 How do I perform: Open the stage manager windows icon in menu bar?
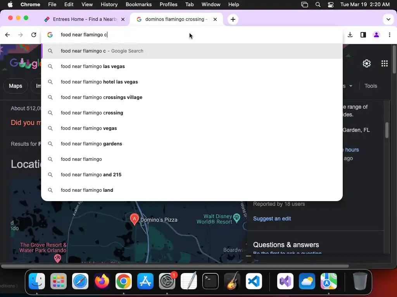(304, 5)
